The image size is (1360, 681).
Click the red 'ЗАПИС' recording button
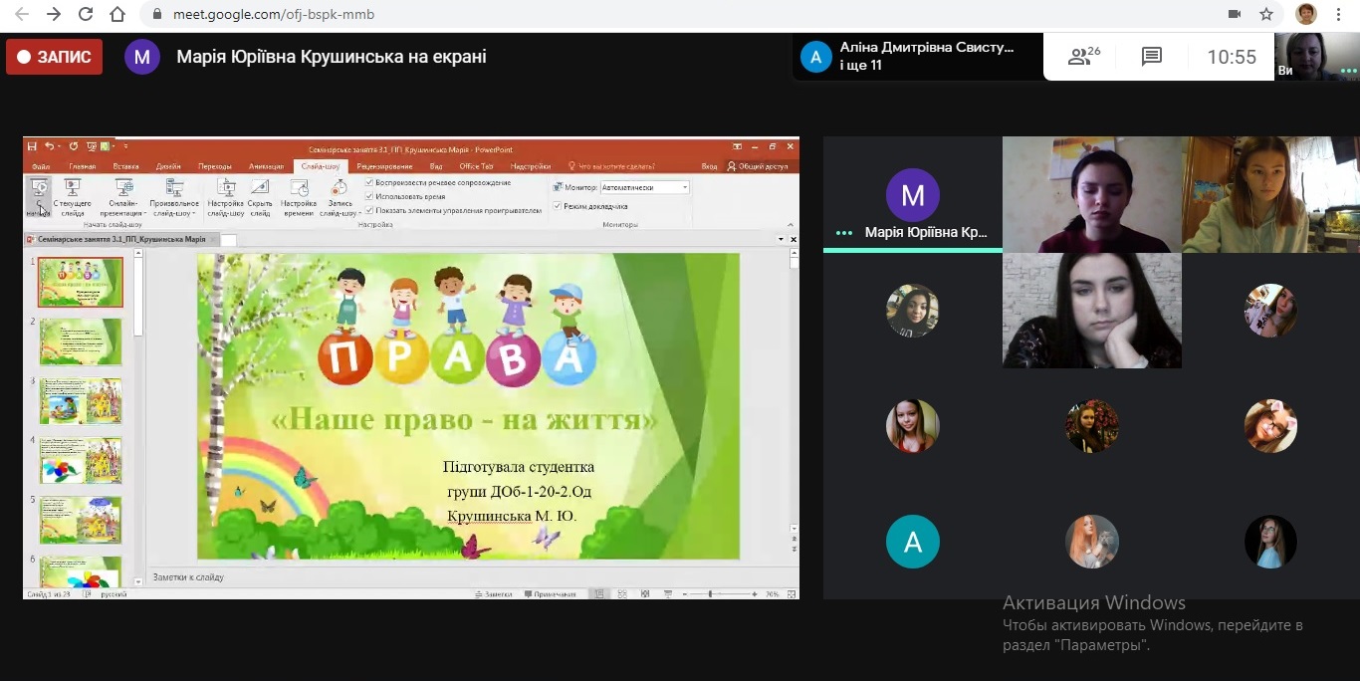(55, 57)
